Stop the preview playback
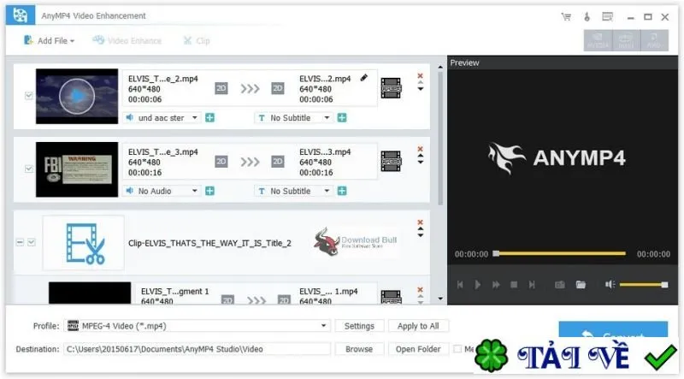The height and width of the screenshot is (379, 684). [x=514, y=285]
